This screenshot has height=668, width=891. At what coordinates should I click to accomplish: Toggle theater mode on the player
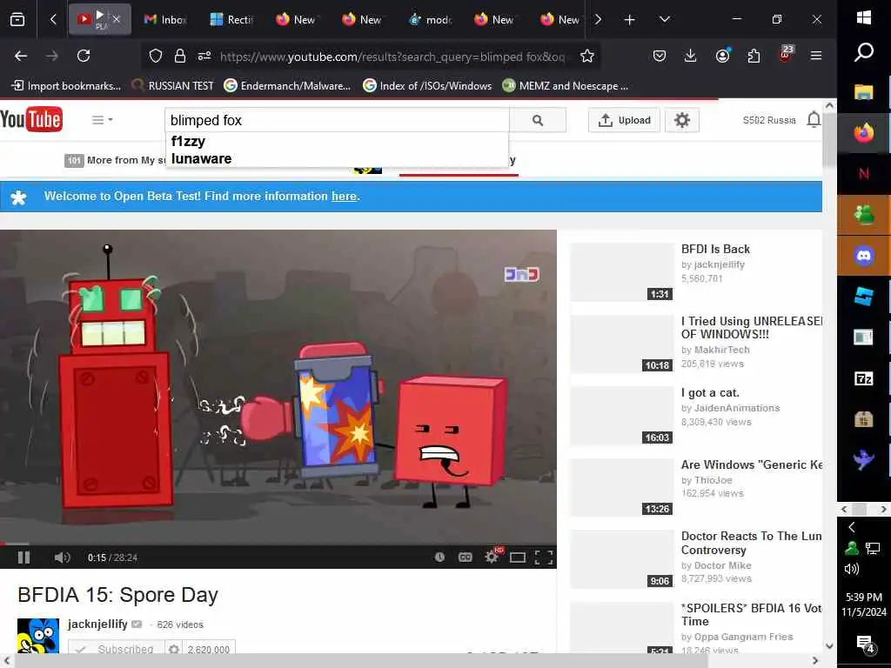tap(518, 558)
